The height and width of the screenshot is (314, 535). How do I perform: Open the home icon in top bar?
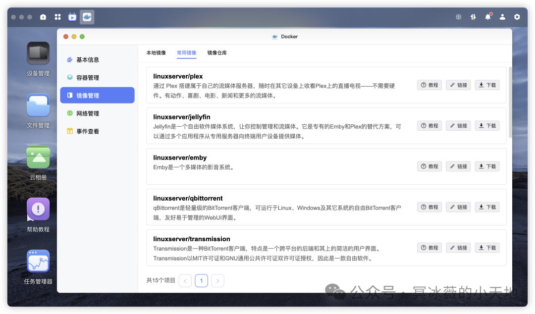click(43, 17)
